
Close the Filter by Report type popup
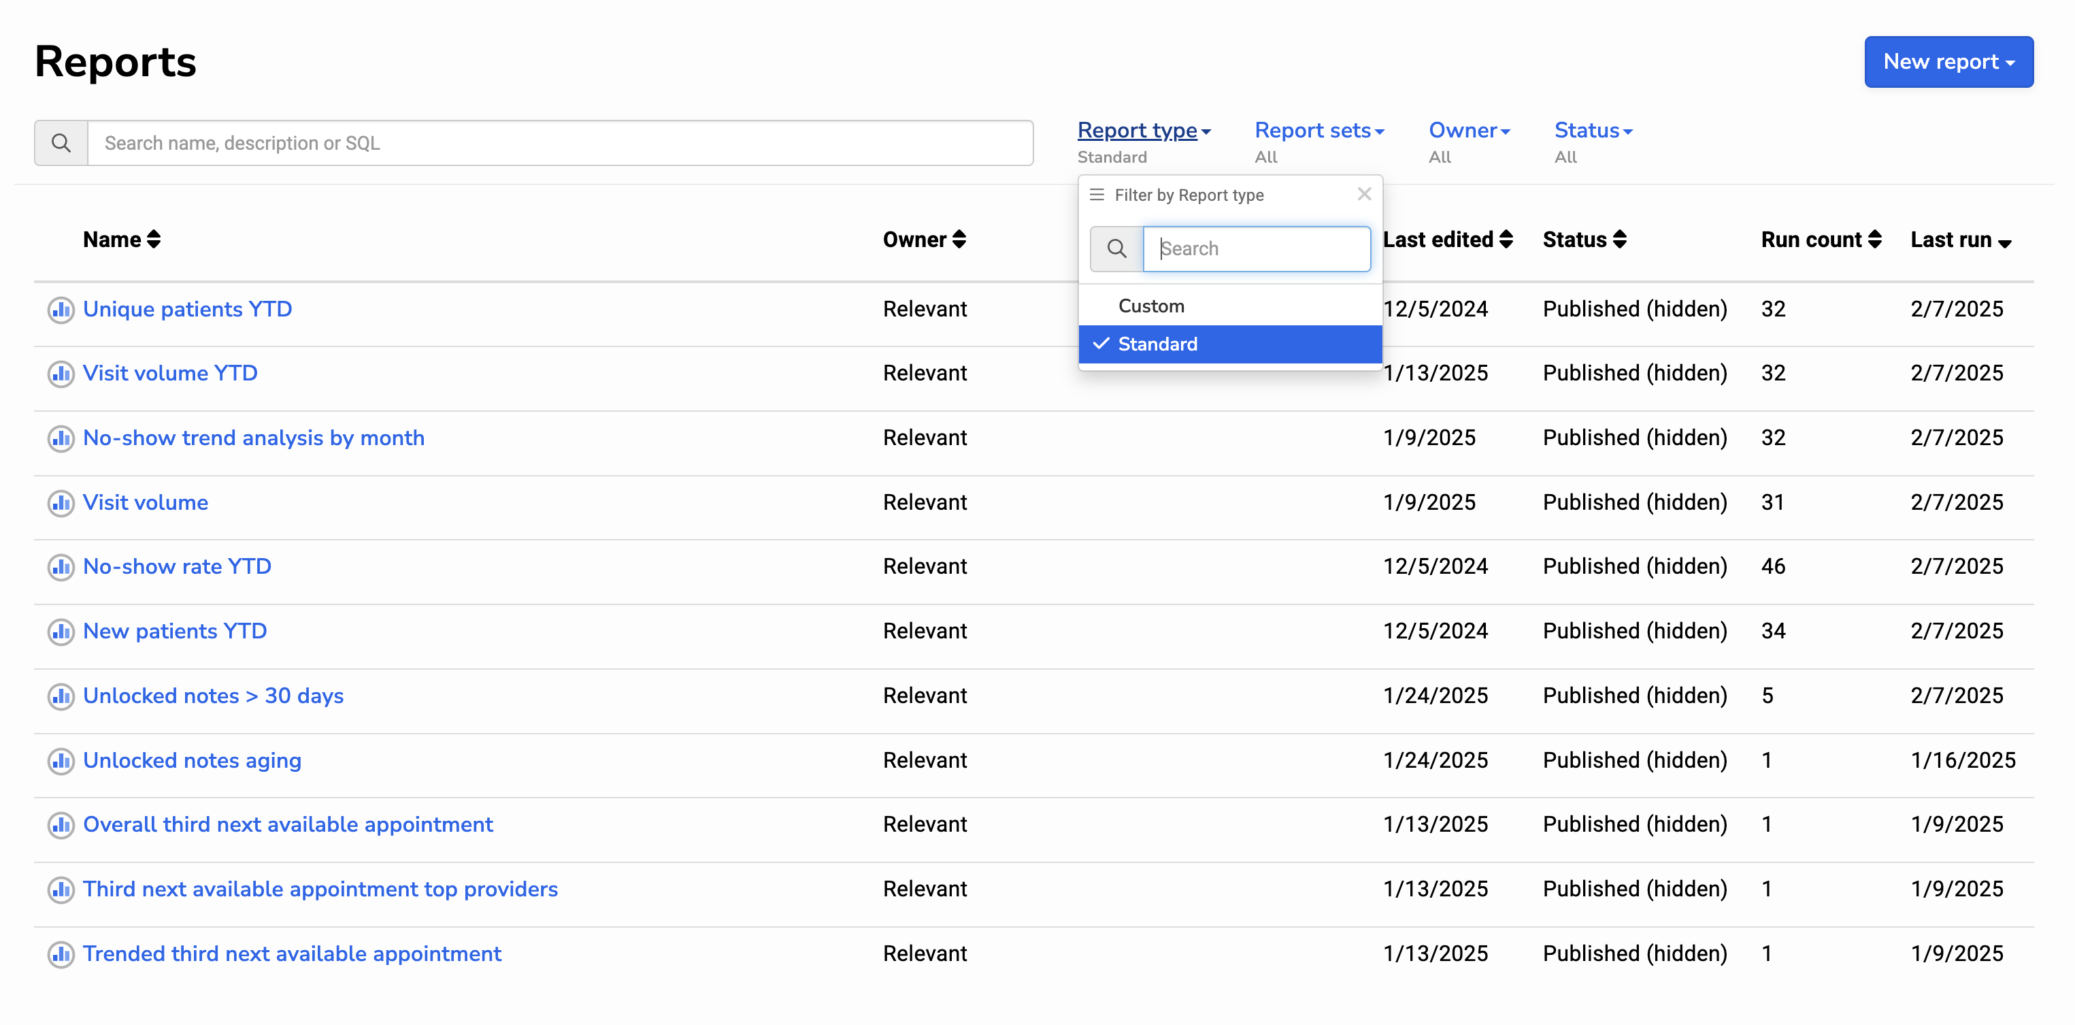pos(1364,194)
